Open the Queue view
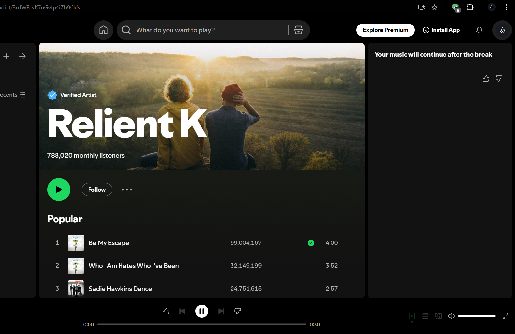 click(x=425, y=316)
